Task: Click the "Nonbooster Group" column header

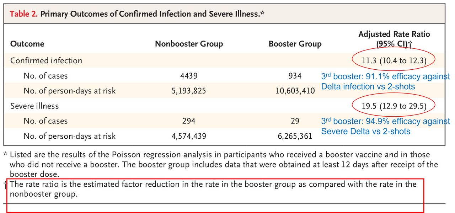Action: coord(189,44)
